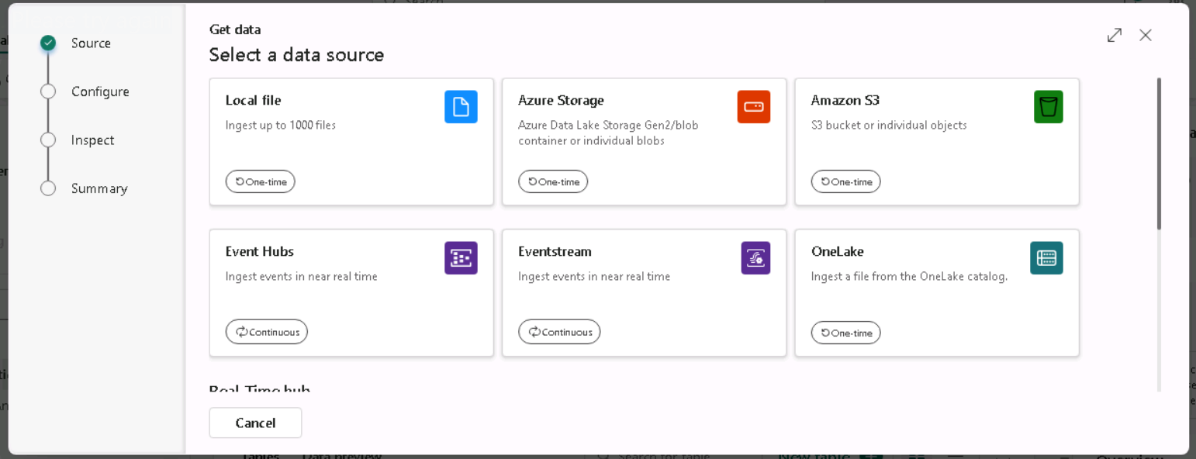Select the Local file card title

pyautogui.click(x=253, y=100)
